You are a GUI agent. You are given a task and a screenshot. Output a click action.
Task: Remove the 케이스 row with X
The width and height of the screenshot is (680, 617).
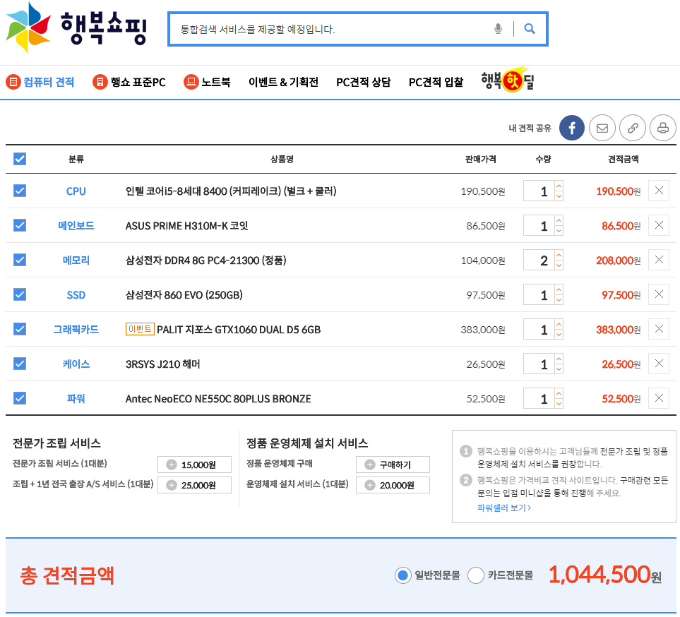(659, 364)
